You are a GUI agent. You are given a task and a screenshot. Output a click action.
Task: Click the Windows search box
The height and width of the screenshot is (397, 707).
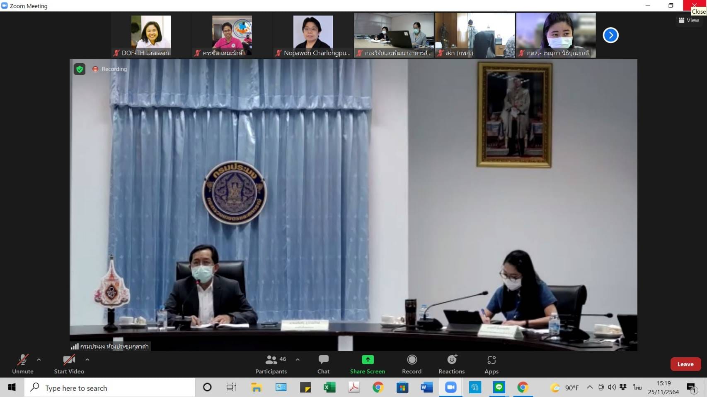coord(110,388)
